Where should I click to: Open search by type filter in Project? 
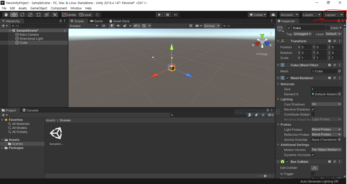250,115
